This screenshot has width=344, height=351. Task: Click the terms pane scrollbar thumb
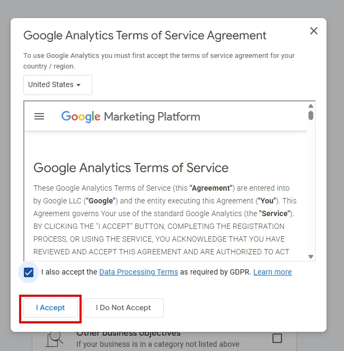tap(311, 115)
